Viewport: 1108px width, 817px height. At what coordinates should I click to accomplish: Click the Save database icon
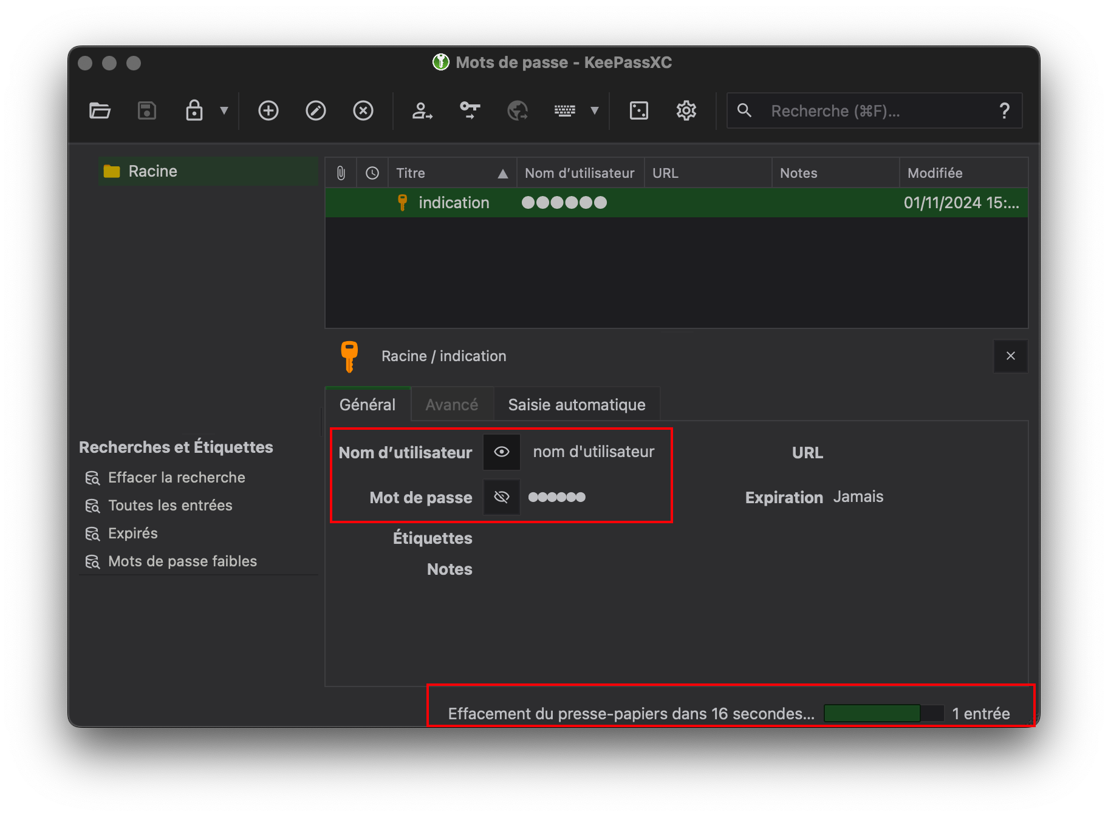[147, 111]
